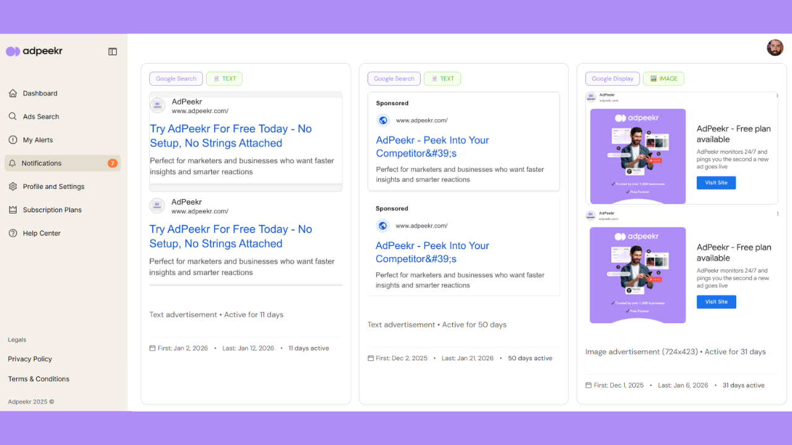
Task: Click the Ads Search magnifier icon
Action: pos(12,116)
